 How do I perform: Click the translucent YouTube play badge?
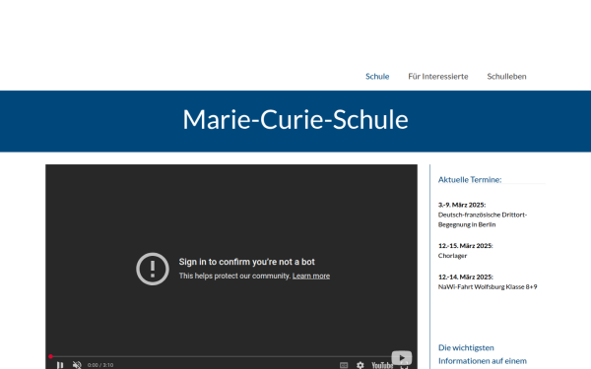[402, 358]
